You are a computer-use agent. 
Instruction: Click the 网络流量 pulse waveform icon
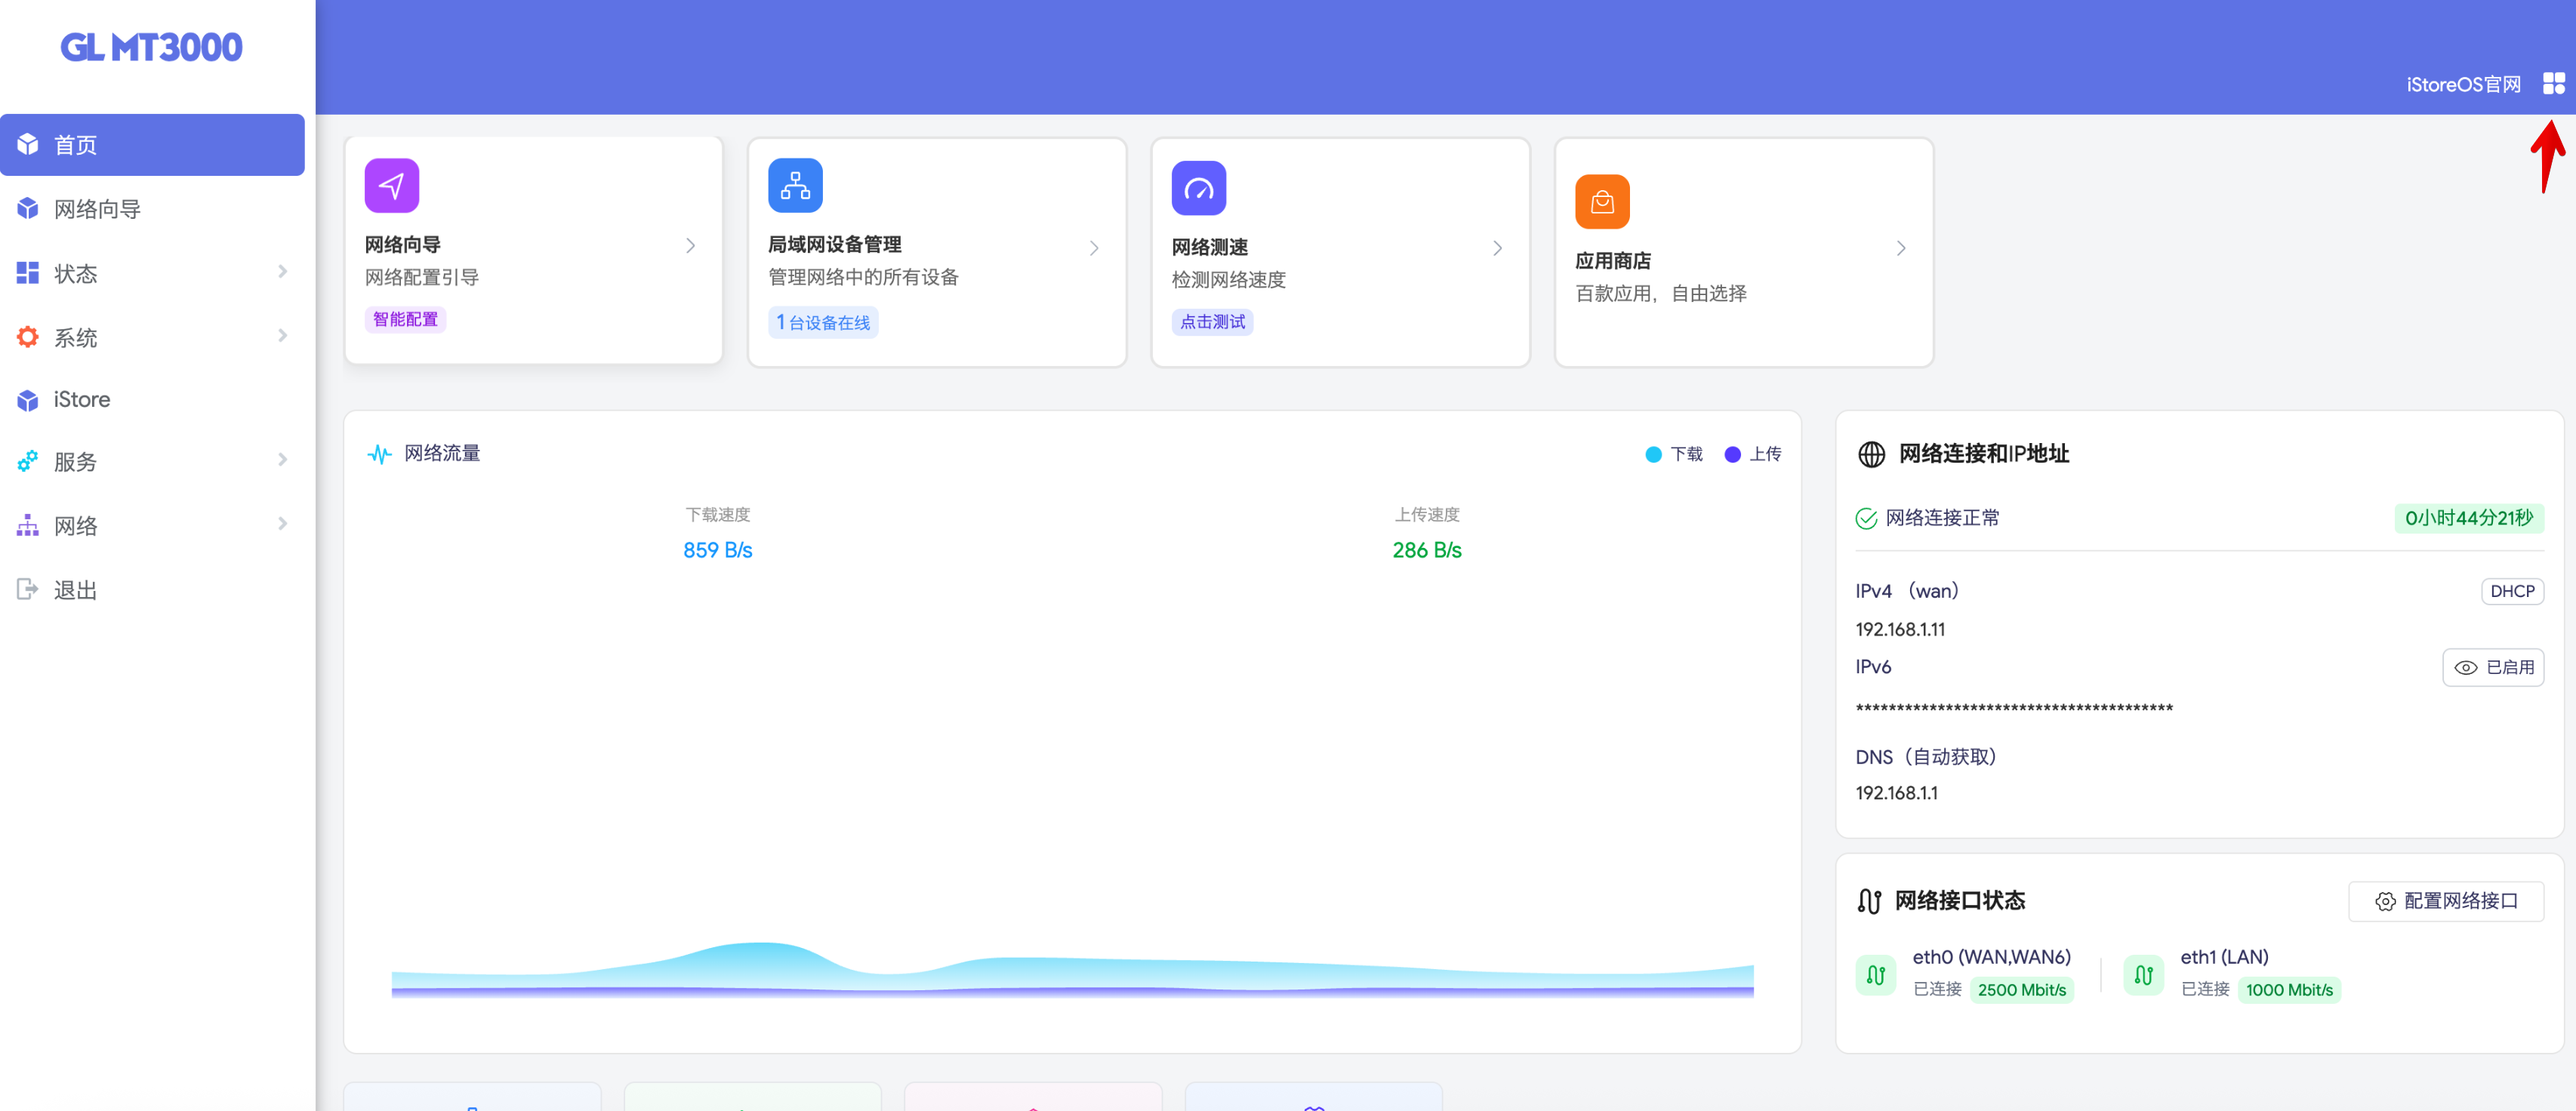tap(379, 454)
